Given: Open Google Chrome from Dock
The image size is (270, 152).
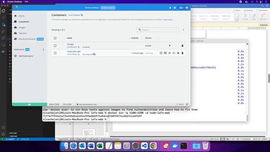Looking at the screenshot, I should (x=153, y=146).
